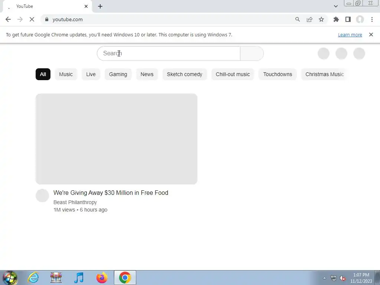This screenshot has height=285, width=380.
Task: Dismiss the Chrome update notification bar
Action: pyautogui.click(x=371, y=35)
